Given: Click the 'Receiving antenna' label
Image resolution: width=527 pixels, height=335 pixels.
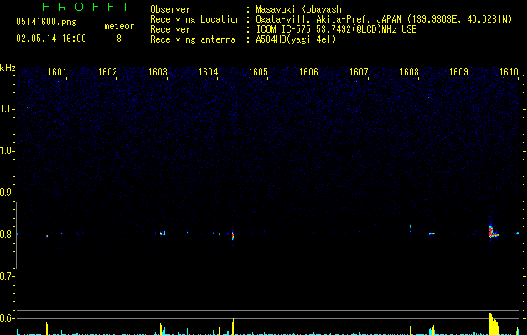Looking at the screenshot, I should pyautogui.click(x=193, y=39).
